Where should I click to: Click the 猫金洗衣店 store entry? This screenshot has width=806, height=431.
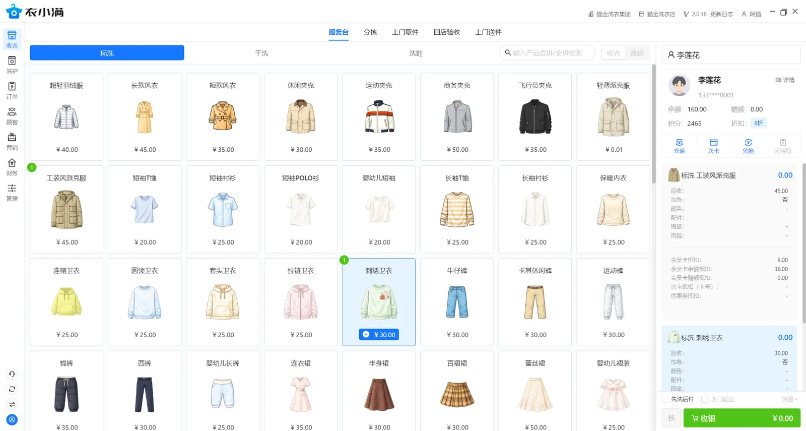657,14
